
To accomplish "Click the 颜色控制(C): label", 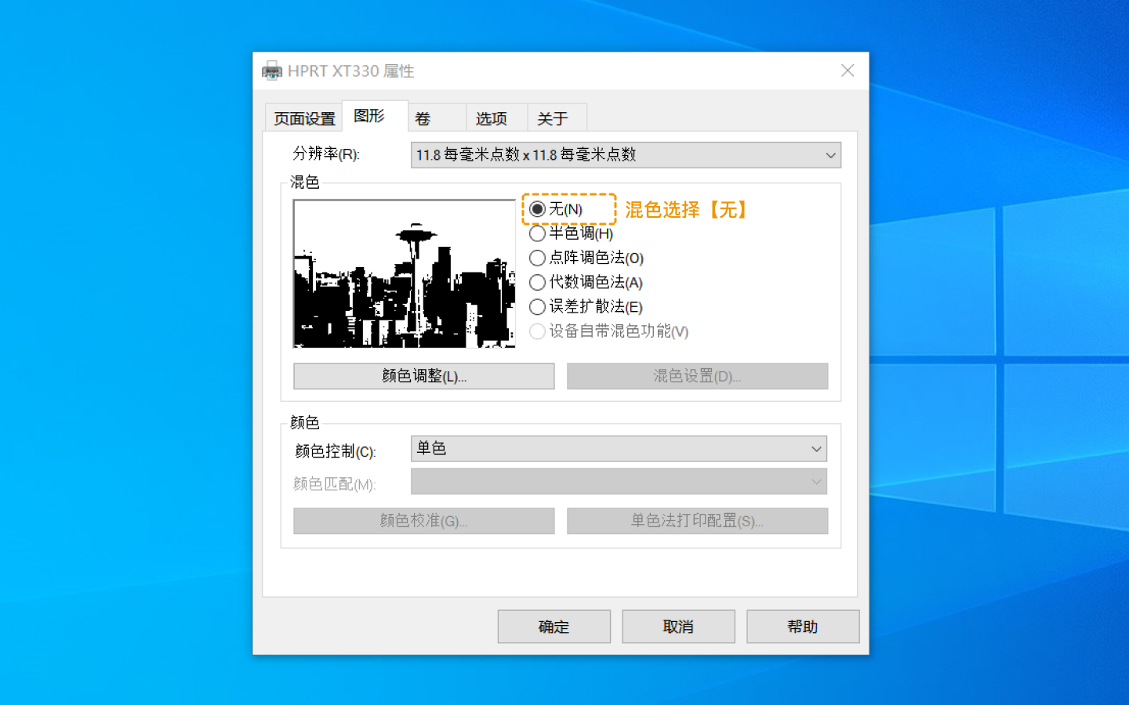I will pyautogui.click(x=336, y=451).
